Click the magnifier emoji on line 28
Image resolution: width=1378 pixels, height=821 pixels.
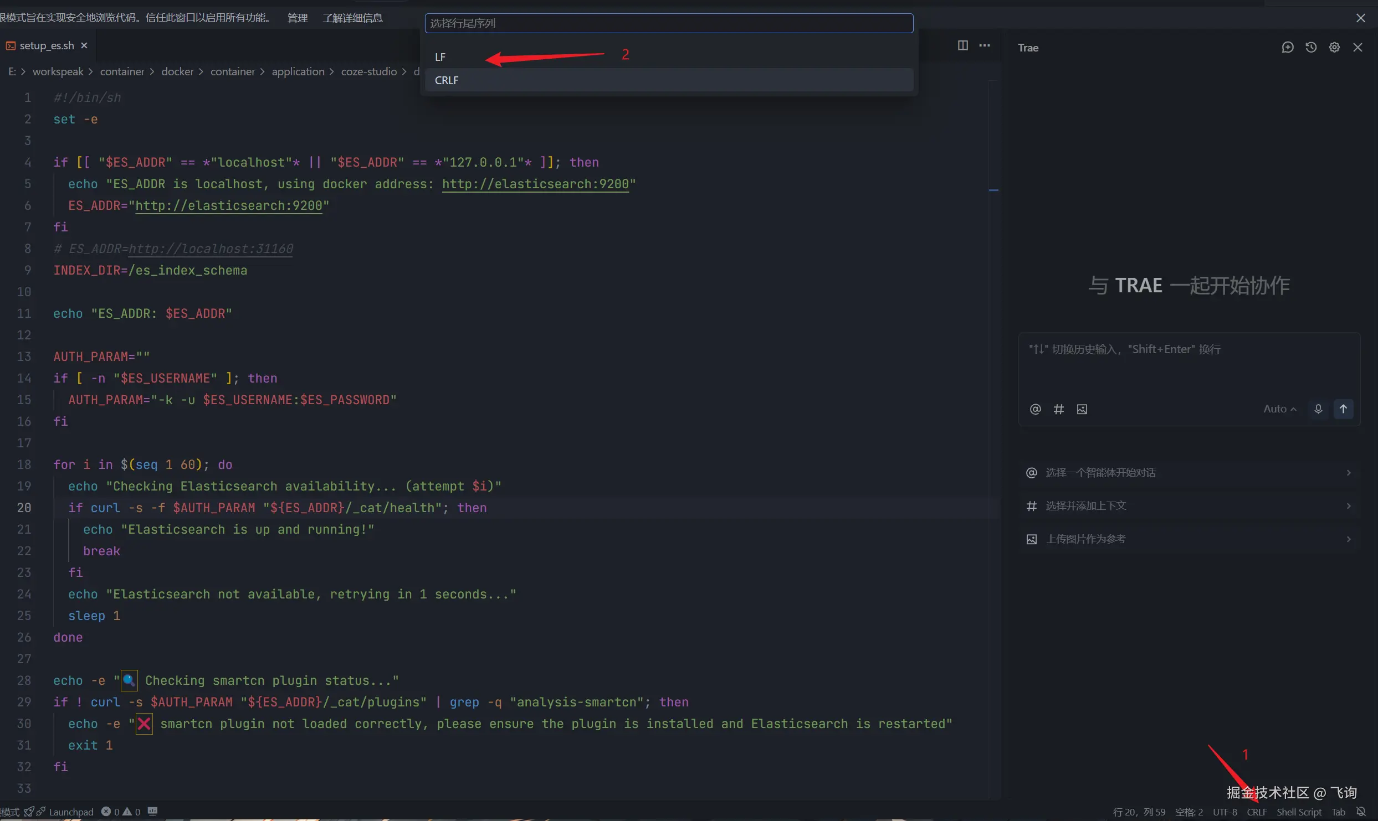tap(129, 680)
